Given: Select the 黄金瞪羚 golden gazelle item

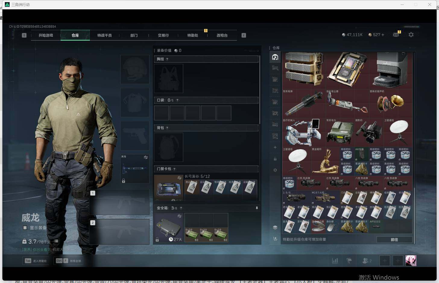Looking at the screenshot, I should (x=326, y=162).
